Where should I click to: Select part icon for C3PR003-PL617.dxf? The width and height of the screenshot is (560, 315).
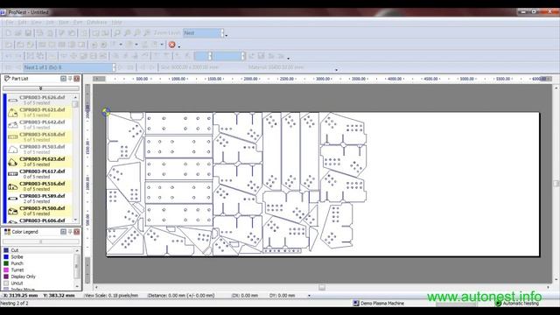point(13,174)
